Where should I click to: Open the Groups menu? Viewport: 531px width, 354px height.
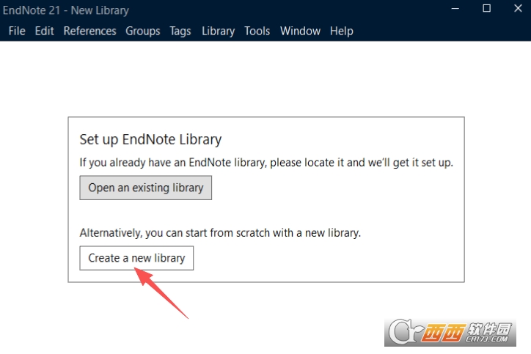(142, 31)
